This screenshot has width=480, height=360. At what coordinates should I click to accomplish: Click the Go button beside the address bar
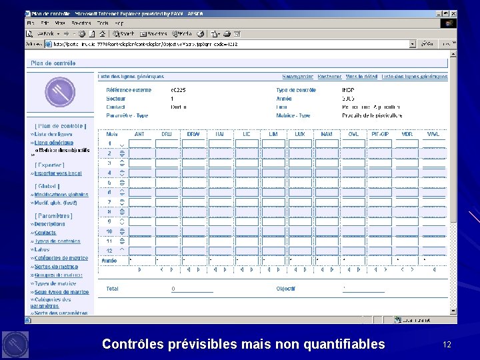(427, 44)
